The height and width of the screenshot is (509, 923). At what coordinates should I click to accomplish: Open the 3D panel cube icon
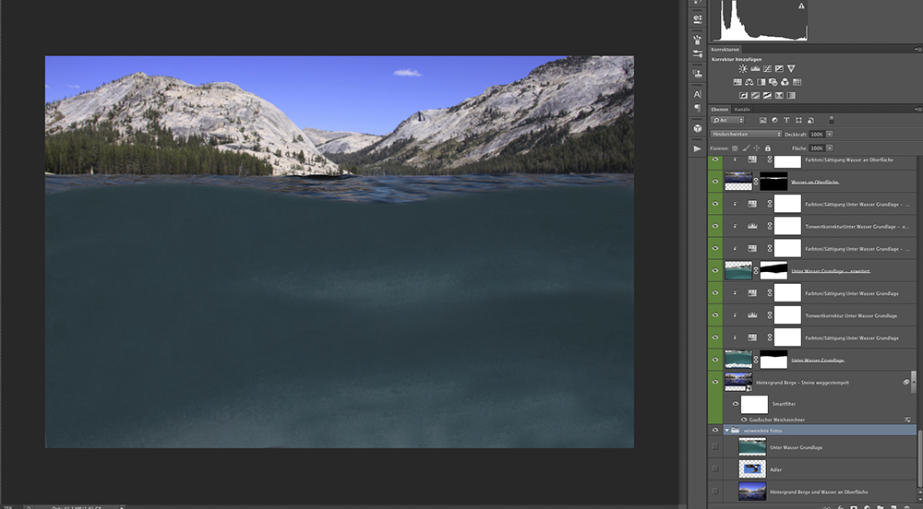coord(697,128)
